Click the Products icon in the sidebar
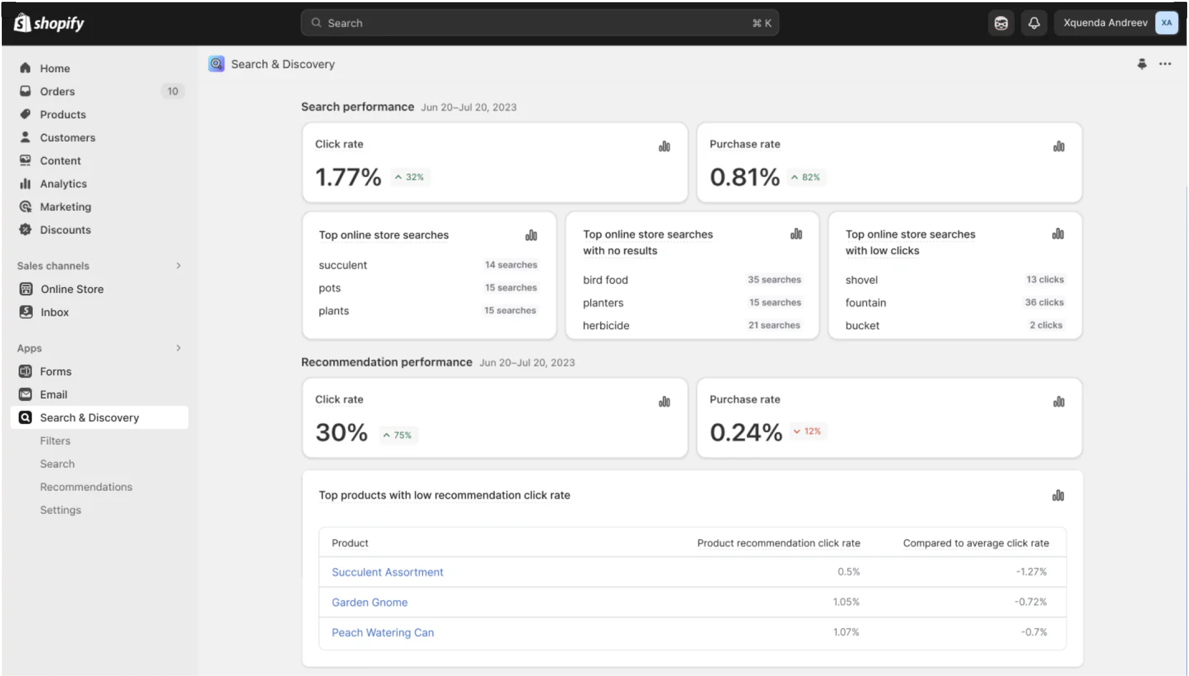 26,114
